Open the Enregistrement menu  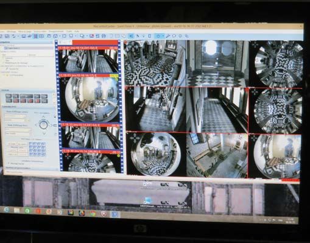pos(56,32)
